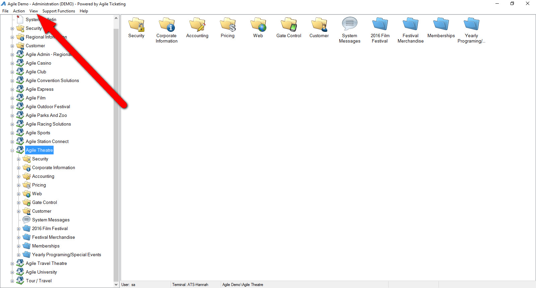This screenshot has height=288, width=536.
Task: Open the Accounting folder icon in right pane
Action: (x=197, y=24)
